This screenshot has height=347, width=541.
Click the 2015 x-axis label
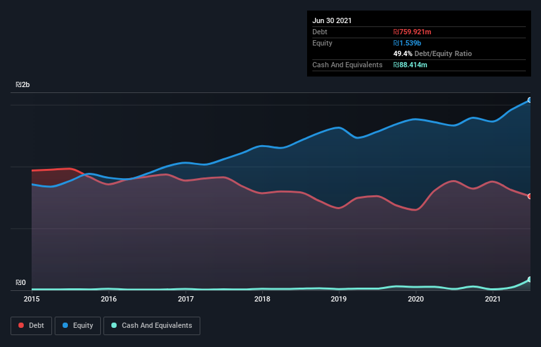tap(32, 299)
